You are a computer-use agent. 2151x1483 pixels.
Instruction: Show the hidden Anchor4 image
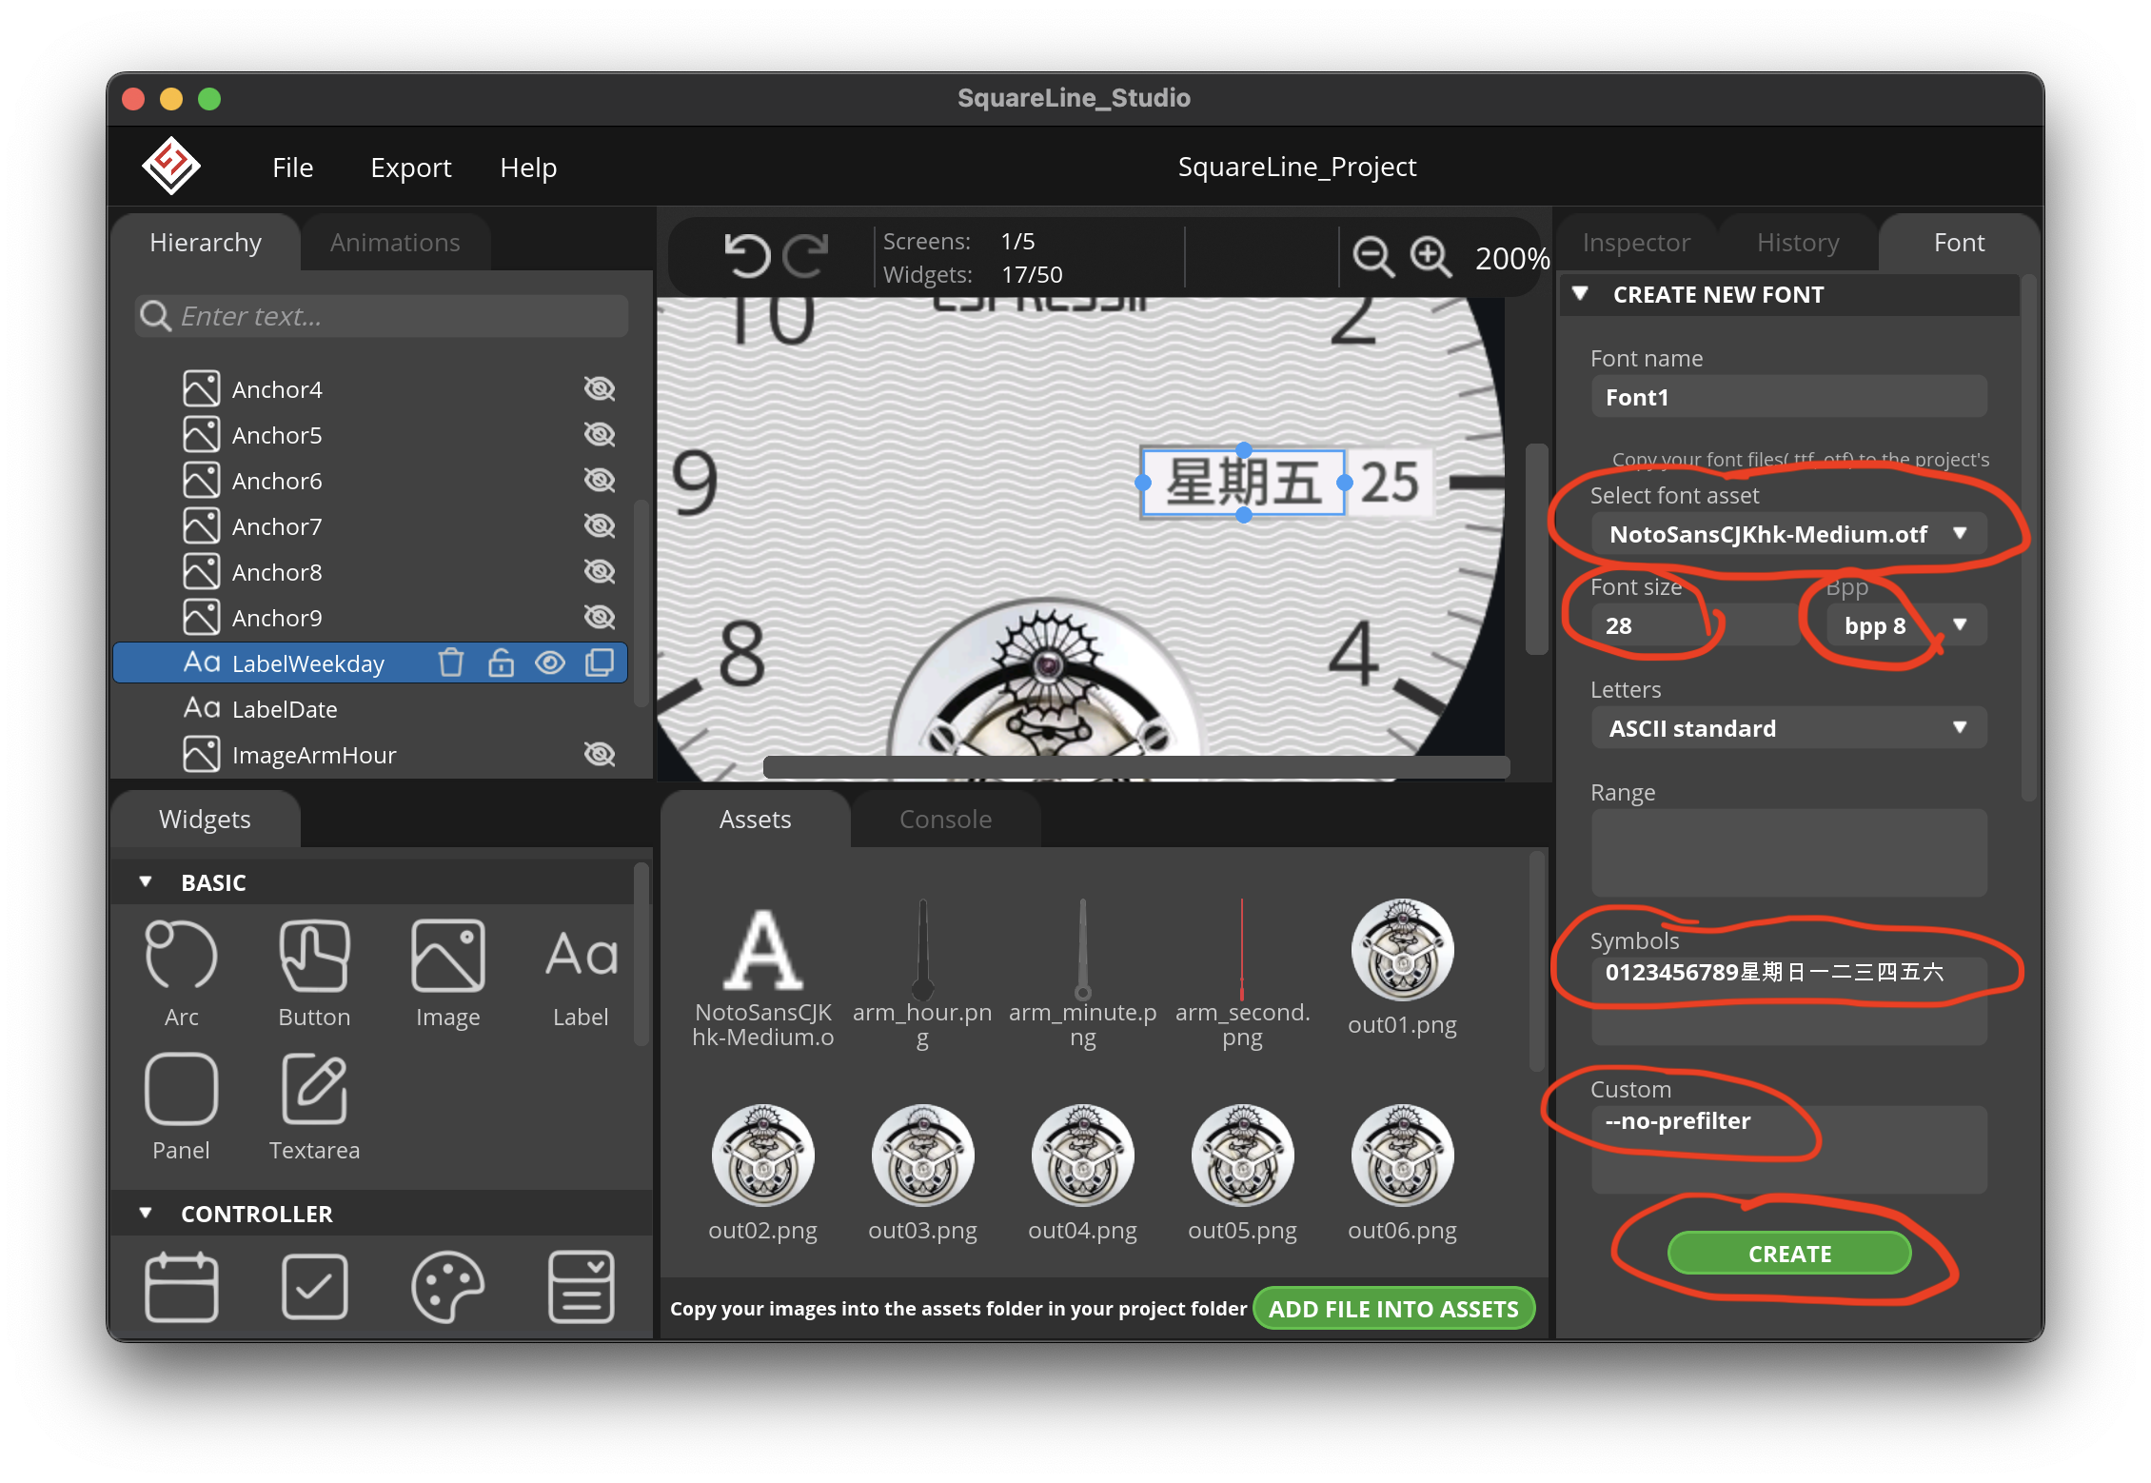pyautogui.click(x=600, y=389)
